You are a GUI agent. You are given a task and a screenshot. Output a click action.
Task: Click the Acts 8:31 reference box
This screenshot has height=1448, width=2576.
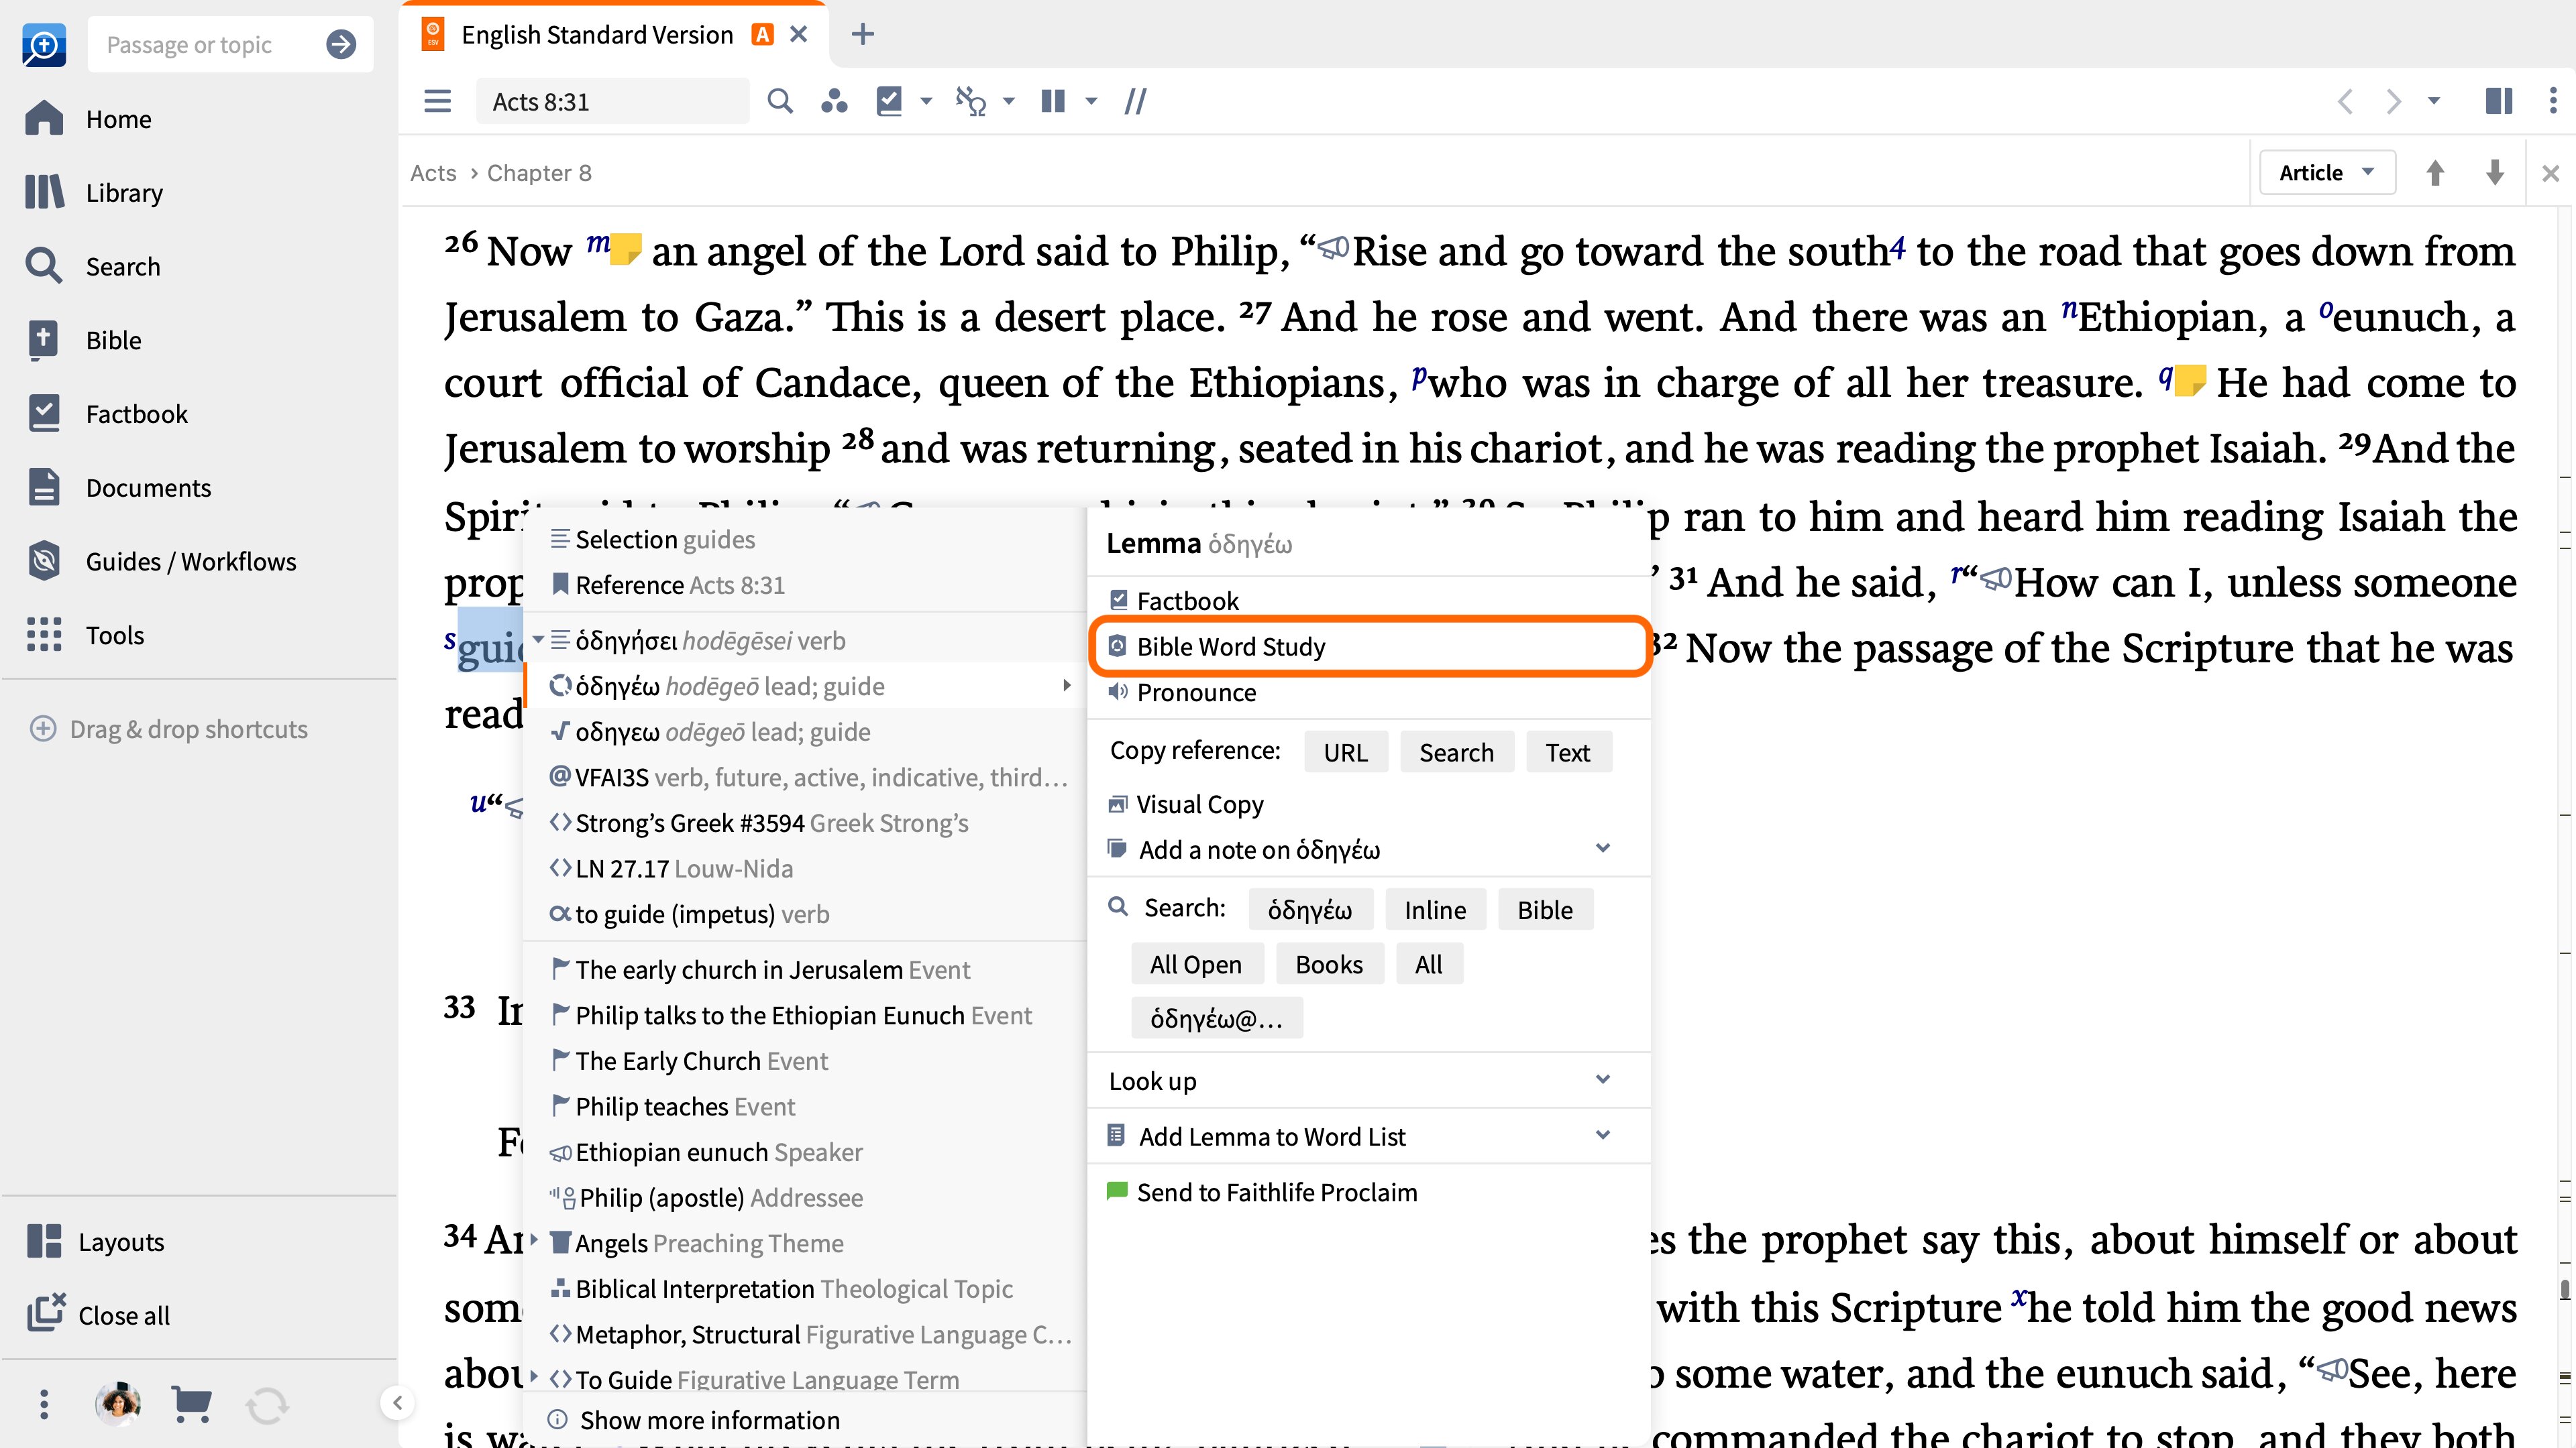pos(612,101)
